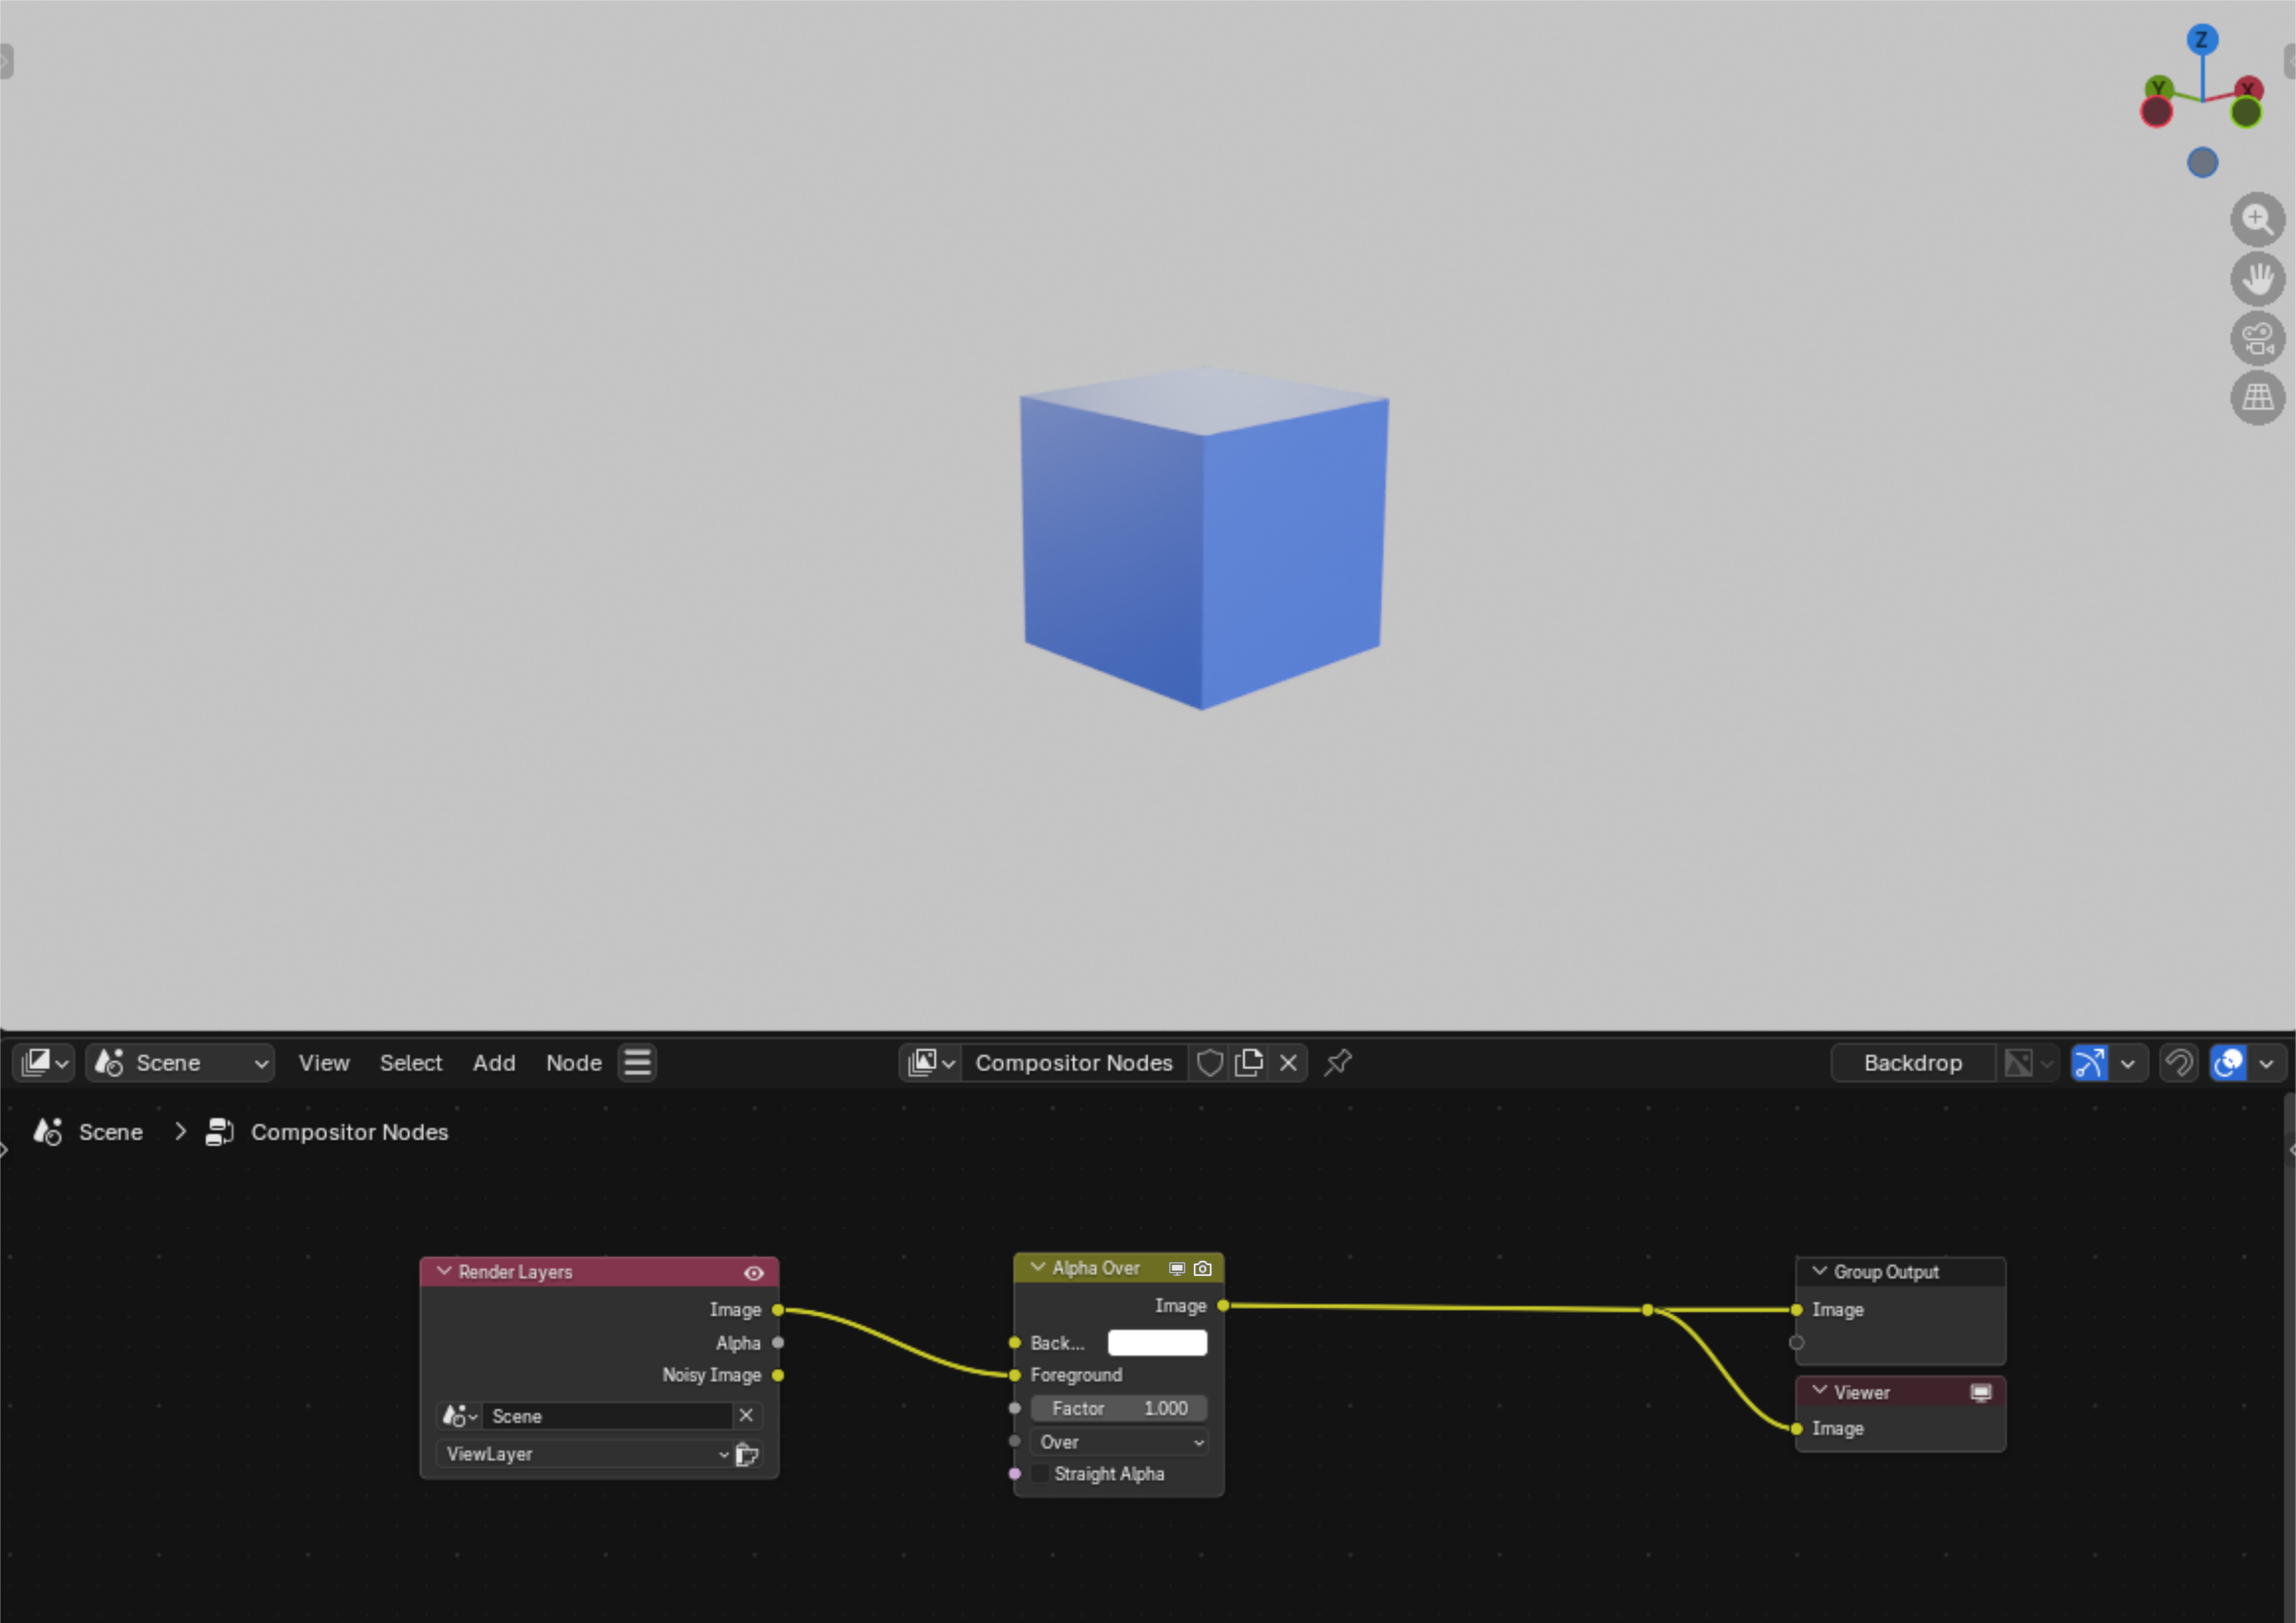Click the fake user shield icon
This screenshot has width=2296, height=1623.
click(1209, 1062)
